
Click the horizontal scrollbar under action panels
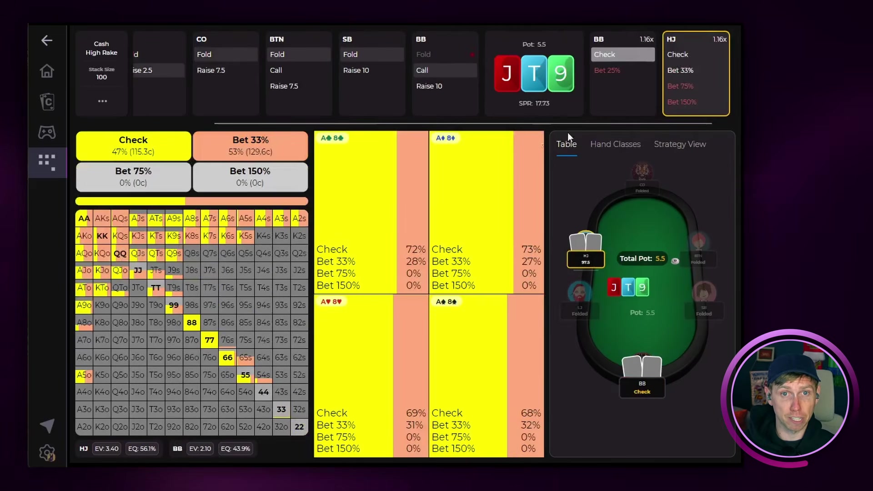pyautogui.click(x=463, y=123)
